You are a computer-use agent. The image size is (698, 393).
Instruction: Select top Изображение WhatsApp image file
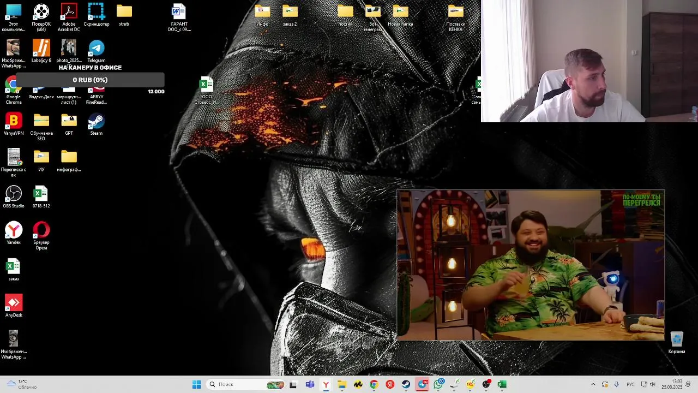pos(14,54)
